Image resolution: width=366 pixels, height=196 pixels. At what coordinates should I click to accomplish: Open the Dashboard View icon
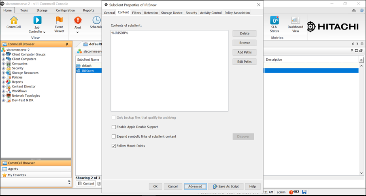coord(295,20)
